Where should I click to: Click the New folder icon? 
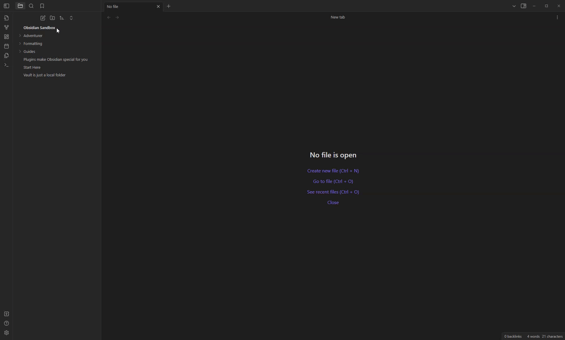(52, 18)
